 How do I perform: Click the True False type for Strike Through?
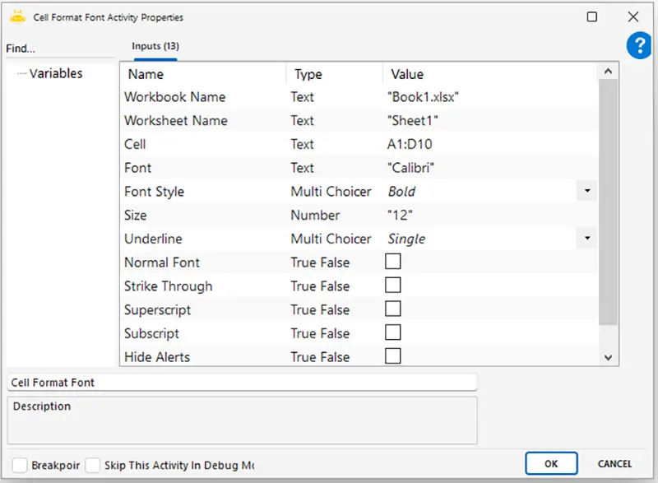click(320, 286)
